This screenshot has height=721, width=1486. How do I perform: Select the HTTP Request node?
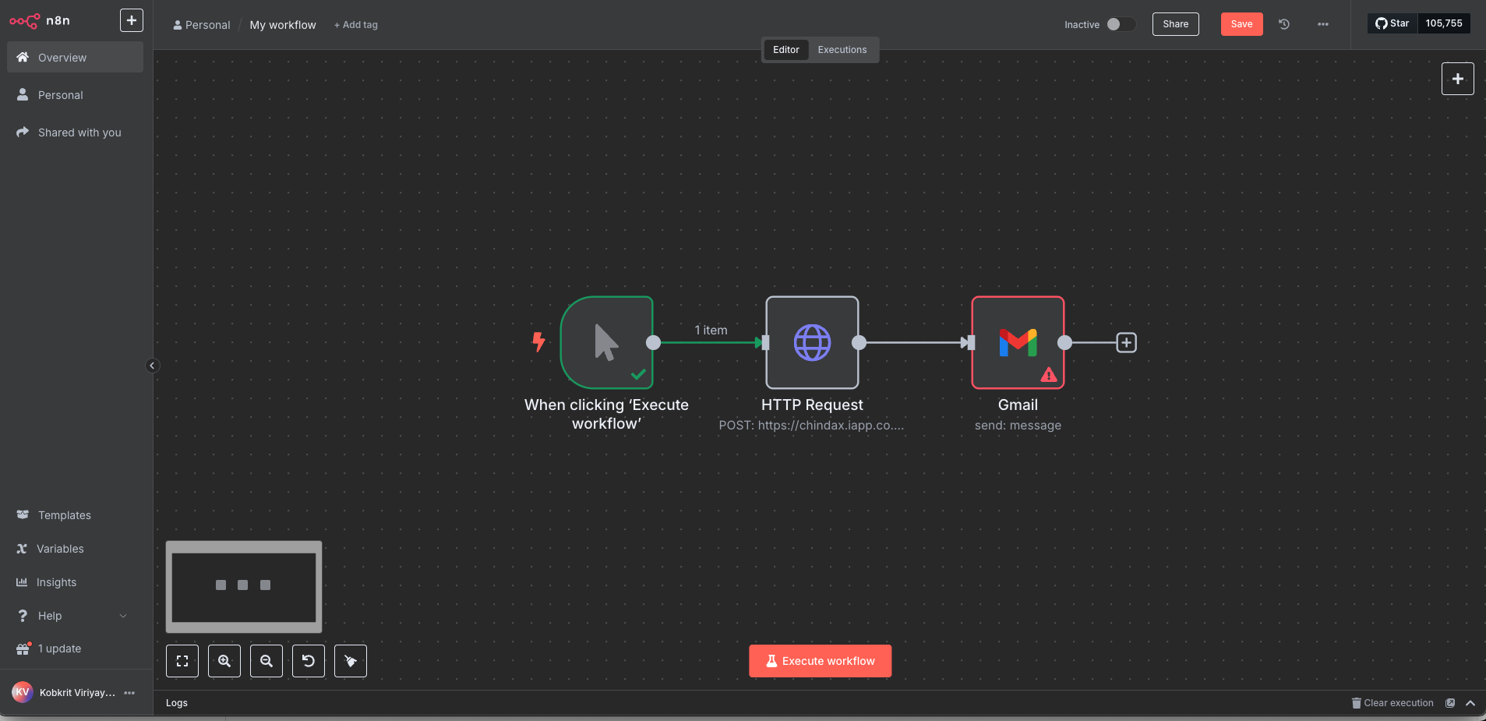[812, 342]
